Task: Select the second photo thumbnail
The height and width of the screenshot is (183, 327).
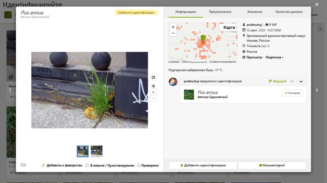Action: point(96,151)
